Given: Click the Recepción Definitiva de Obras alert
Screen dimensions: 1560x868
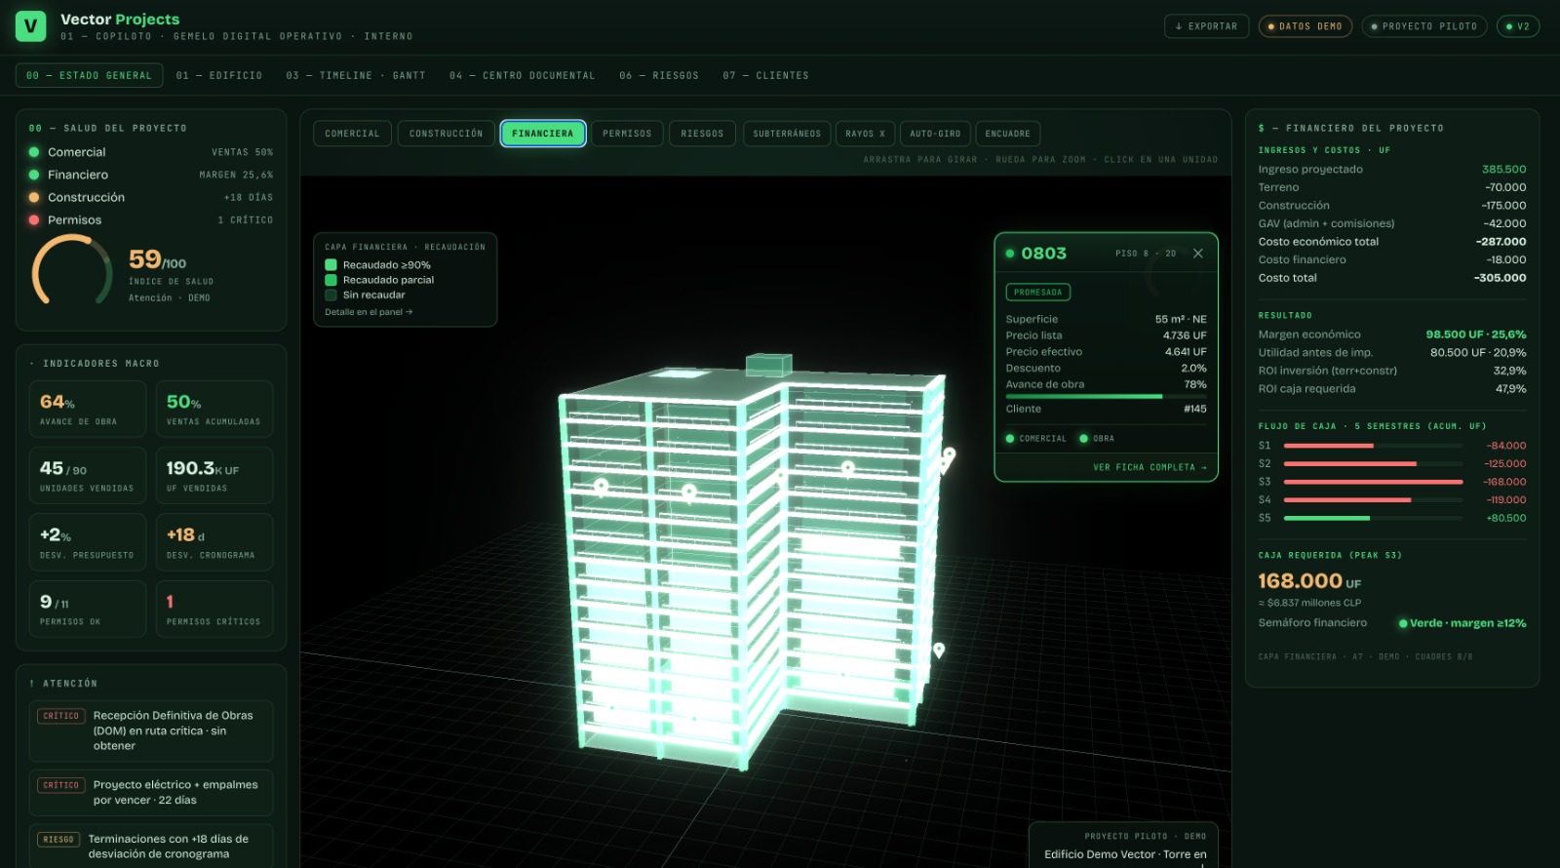Looking at the screenshot, I should point(151,730).
